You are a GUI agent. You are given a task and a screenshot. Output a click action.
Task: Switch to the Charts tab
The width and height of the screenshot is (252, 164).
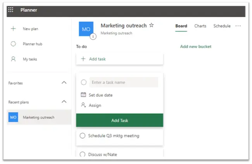pyautogui.click(x=200, y=26)
